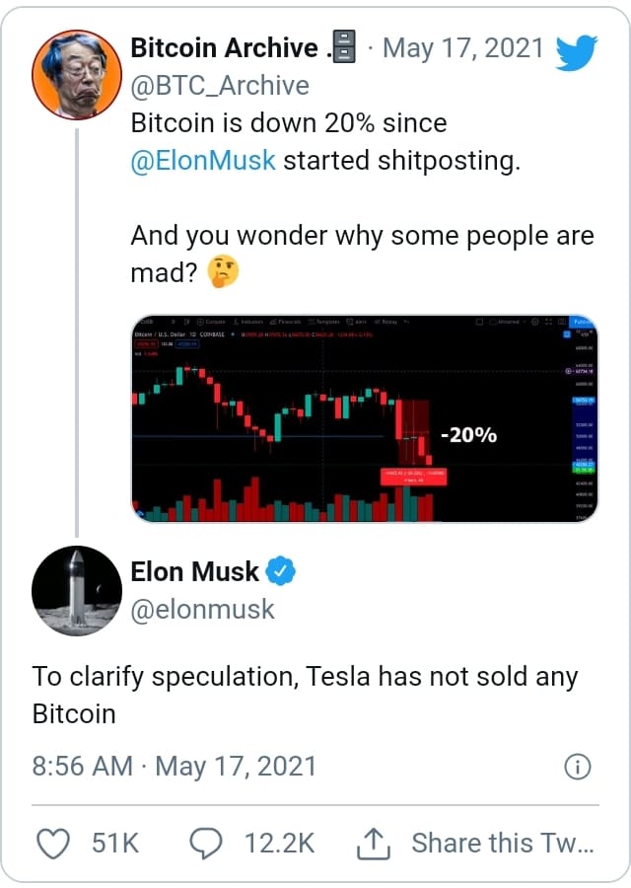Click the thinking face emoji
This screenshot has width=631, height=888.
pos(223,271)
